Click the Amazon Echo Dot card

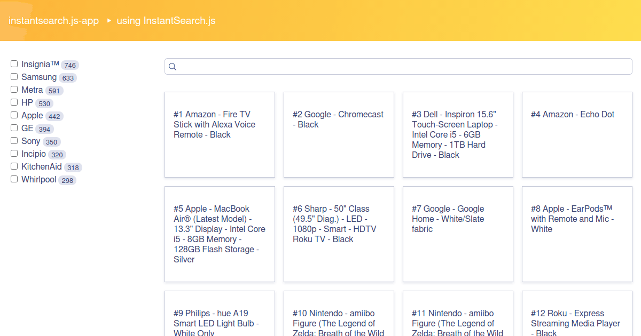577,134
